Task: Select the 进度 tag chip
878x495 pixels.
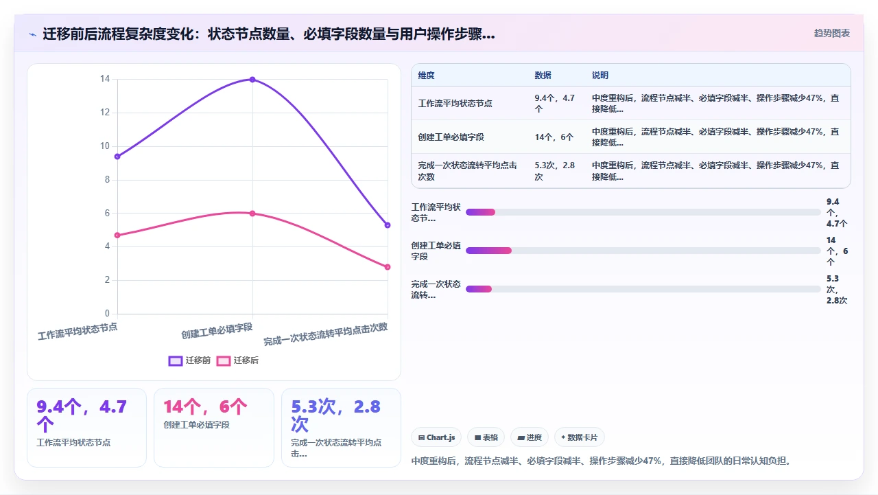Action: point(530,437)
